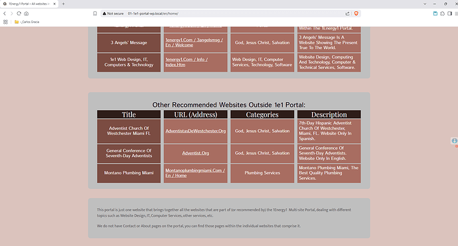Bookmark this page with the bookmark icon
The image size is (458, 246).
click(95, 13)
